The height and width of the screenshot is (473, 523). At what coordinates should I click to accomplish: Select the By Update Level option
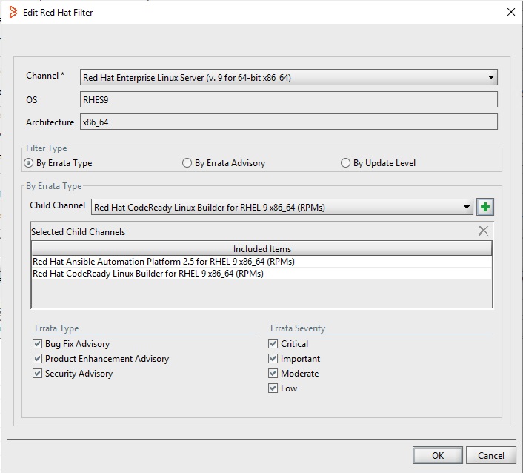tap(345, 163)
